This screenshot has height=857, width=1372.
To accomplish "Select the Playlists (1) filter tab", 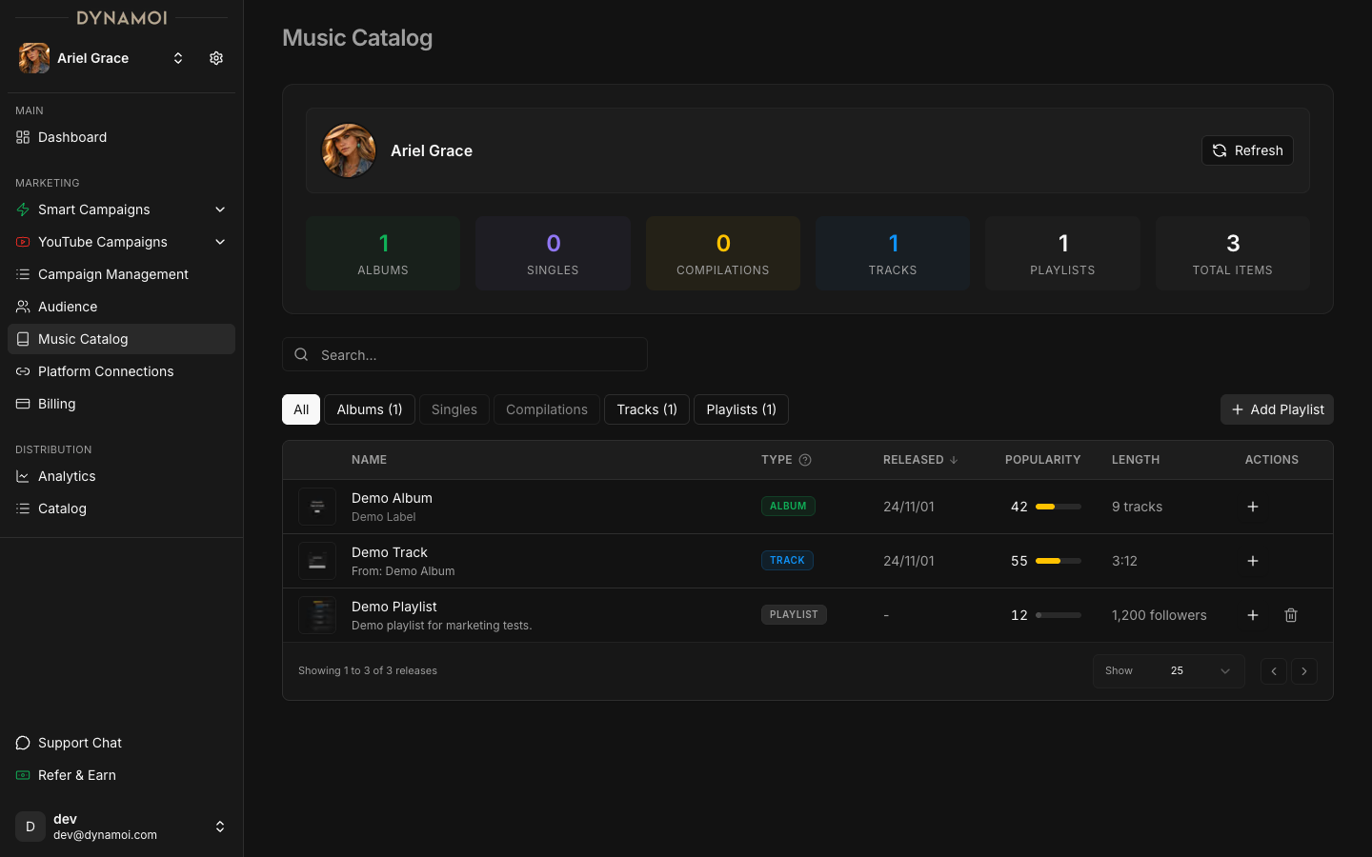I will click(740, 409).
